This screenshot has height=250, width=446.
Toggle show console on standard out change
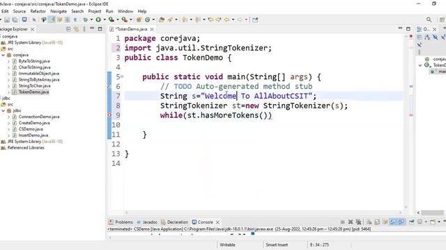point(393,222)
